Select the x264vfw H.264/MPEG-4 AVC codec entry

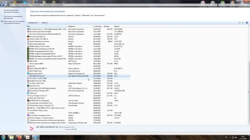click(78, 108)
